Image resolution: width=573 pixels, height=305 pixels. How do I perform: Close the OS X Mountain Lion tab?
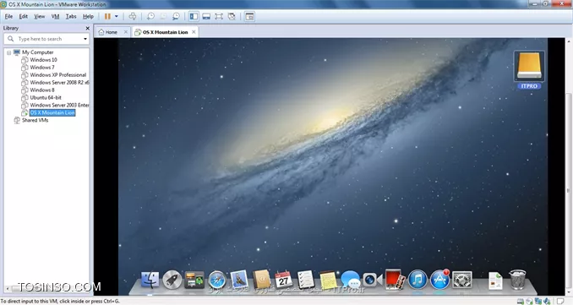tap(194, 32)
